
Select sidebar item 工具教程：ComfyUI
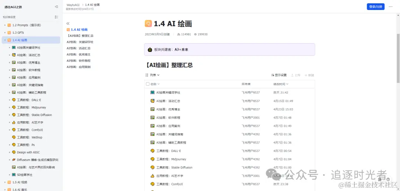[x=30, y=130]
